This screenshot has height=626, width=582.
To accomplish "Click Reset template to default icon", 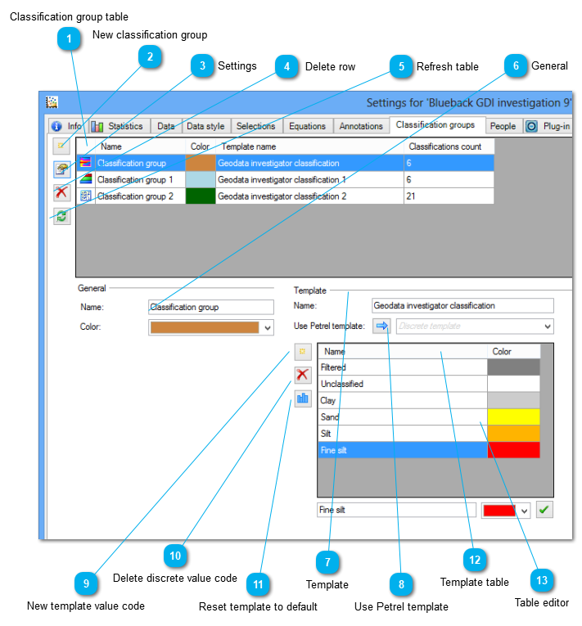I will click(303, 398).
